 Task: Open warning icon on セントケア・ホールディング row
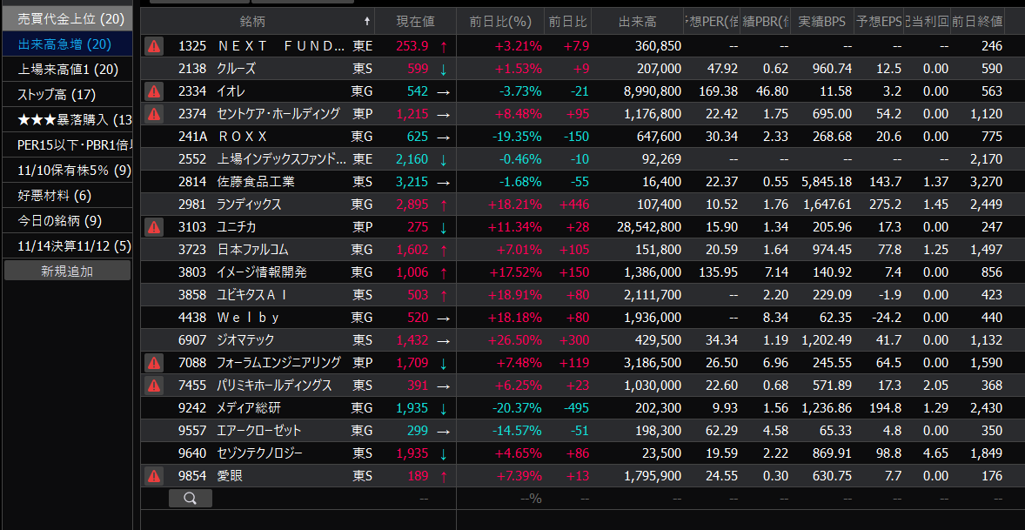tap(154, 113)
